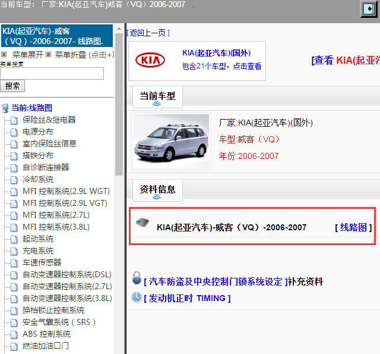Click the 菜单折叠 label to collapse the menu

(x=71, y=55)
